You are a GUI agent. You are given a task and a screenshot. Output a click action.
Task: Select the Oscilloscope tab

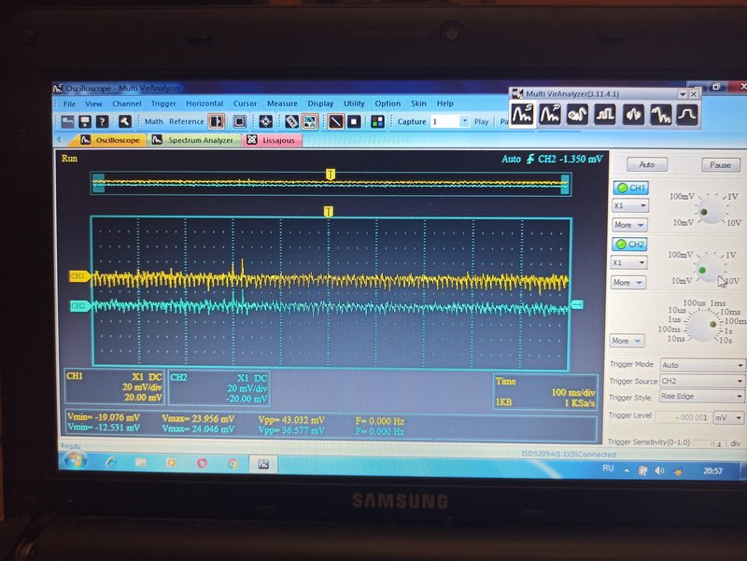[x=110, y=140]
